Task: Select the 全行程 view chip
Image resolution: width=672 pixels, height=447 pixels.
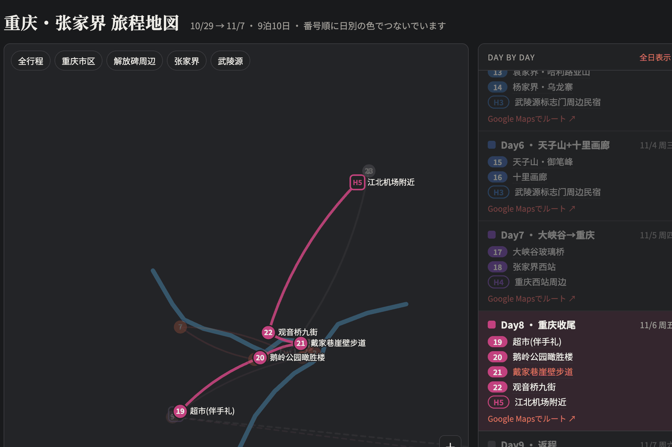Action: tap(31, 61)
